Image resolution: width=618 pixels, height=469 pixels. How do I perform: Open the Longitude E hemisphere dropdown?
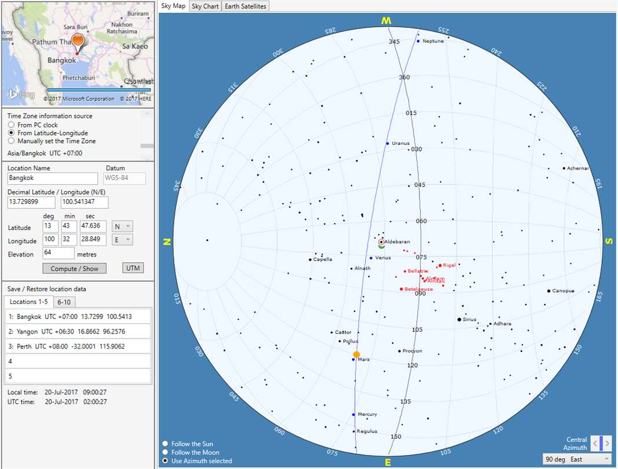pyautogui.click(x=122, y=240)
